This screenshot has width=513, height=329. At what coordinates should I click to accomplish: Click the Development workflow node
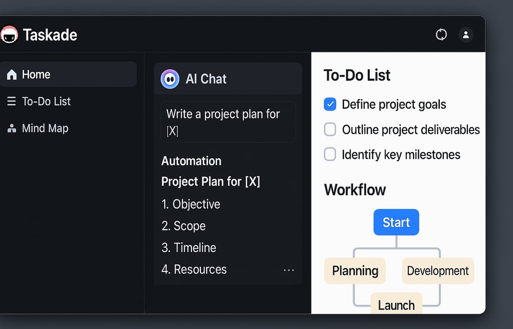(x=438, y=271)
